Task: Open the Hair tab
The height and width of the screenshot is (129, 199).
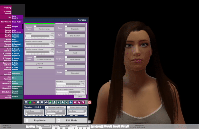Action: pos(6,17)
